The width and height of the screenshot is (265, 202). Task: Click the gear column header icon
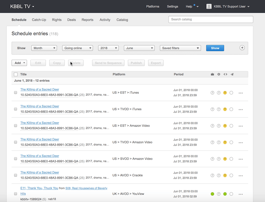pos(219,74)
